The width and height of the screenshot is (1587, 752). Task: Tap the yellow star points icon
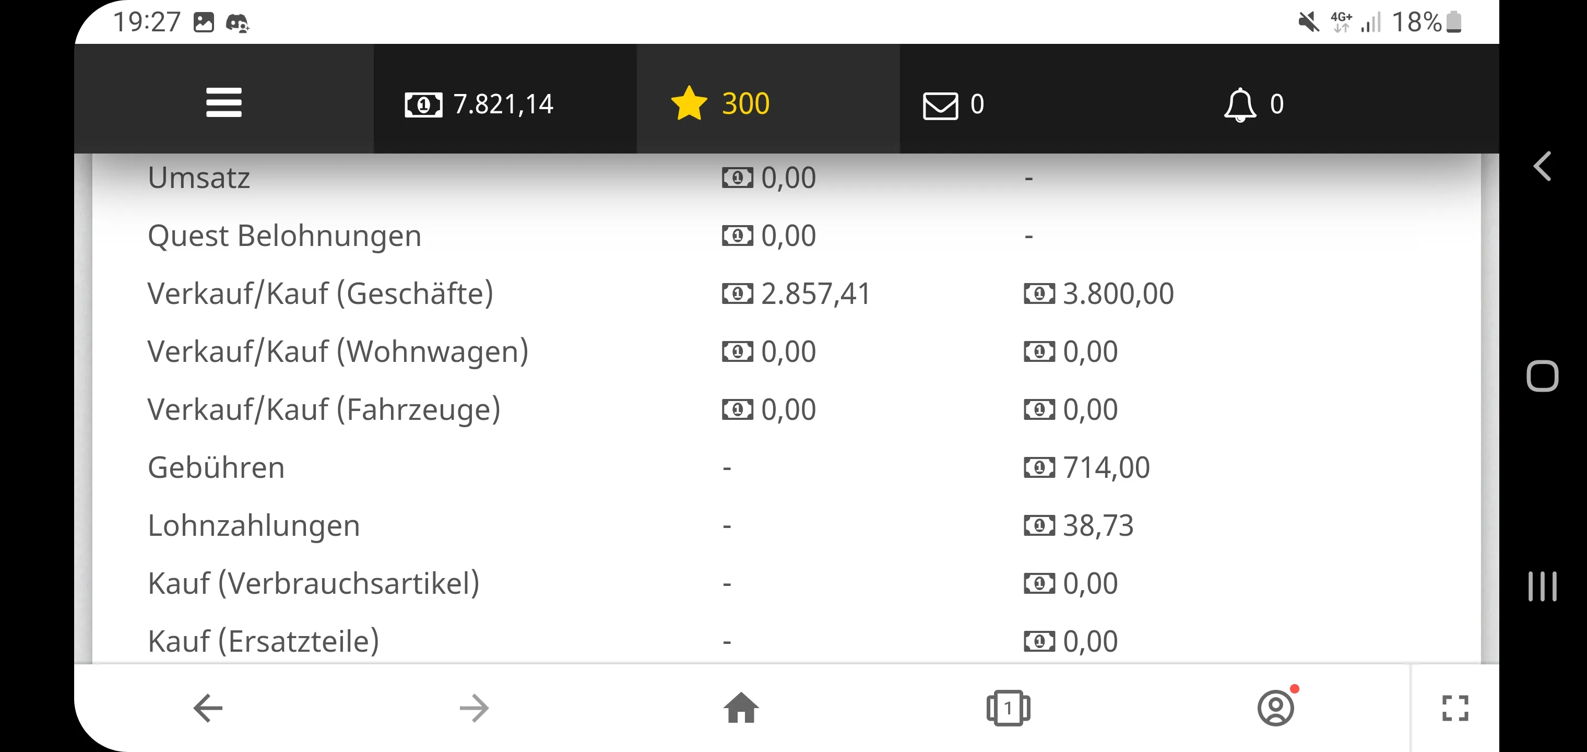pyautogui.click(x=689, y=103)
